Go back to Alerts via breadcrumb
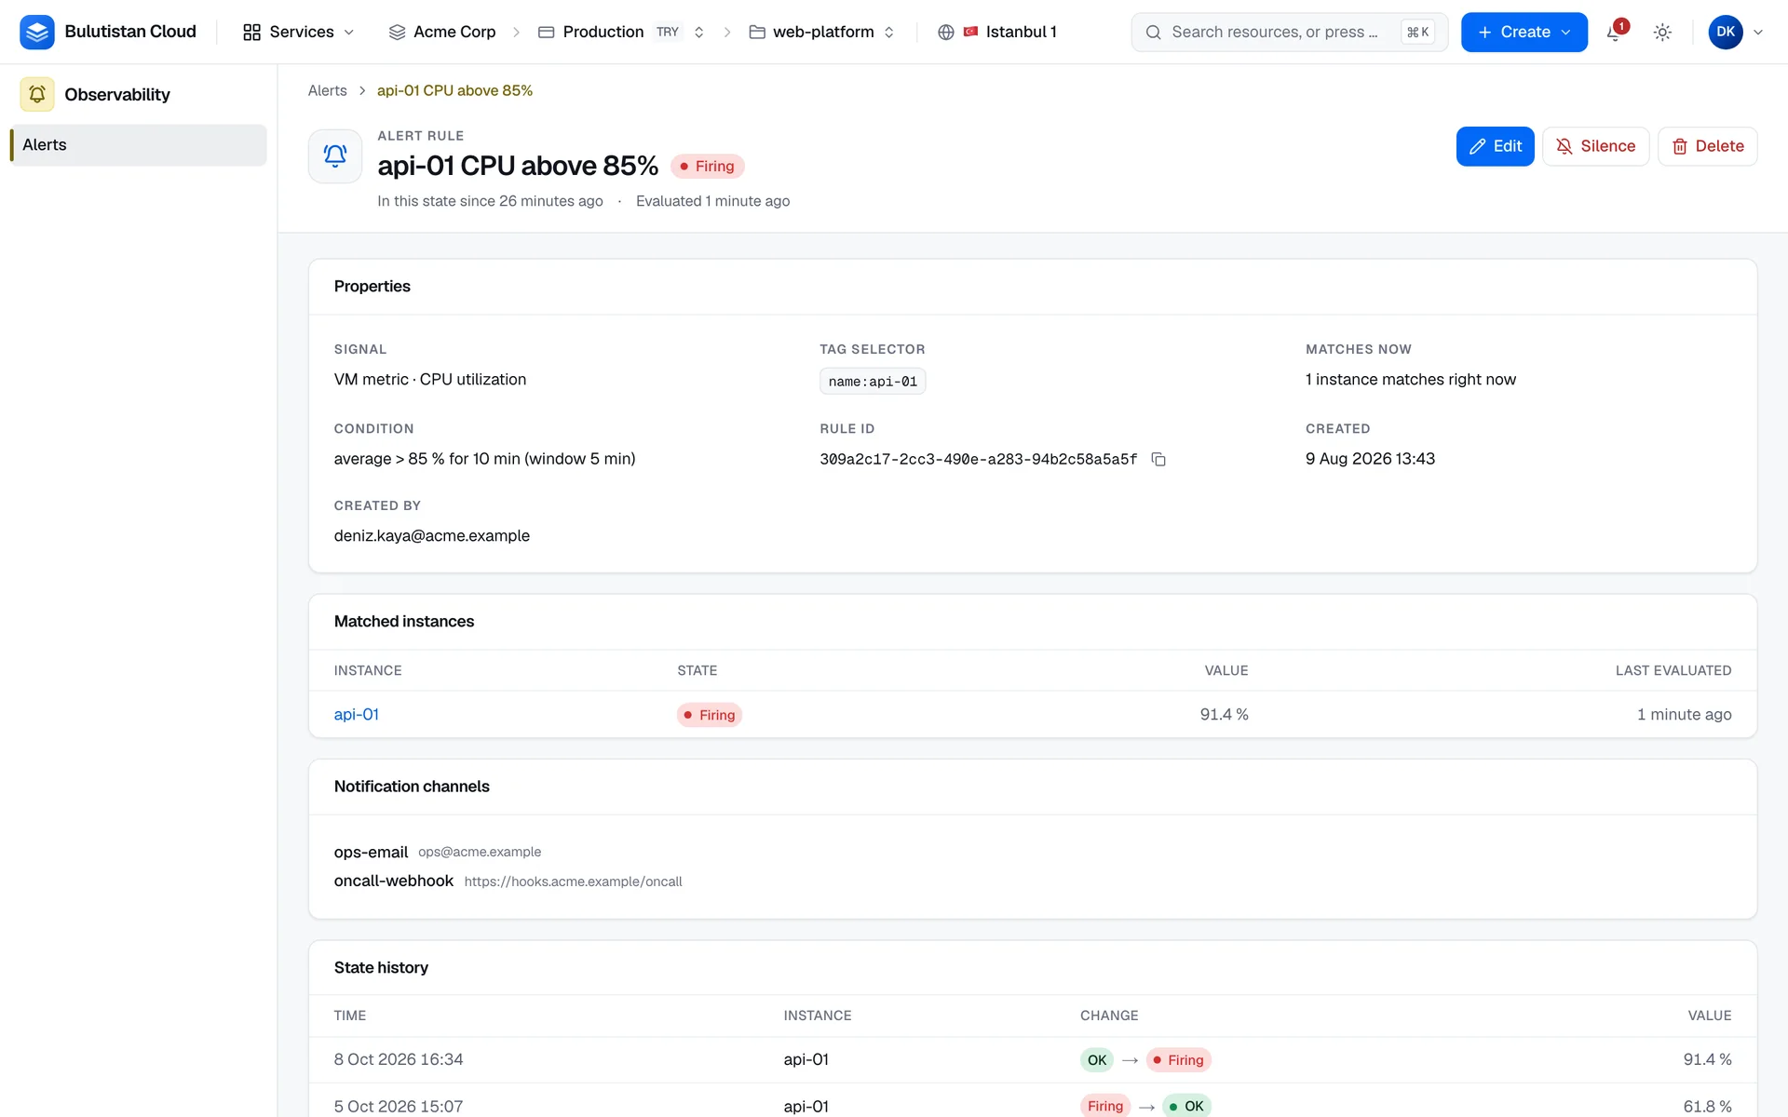 [327, 90]
